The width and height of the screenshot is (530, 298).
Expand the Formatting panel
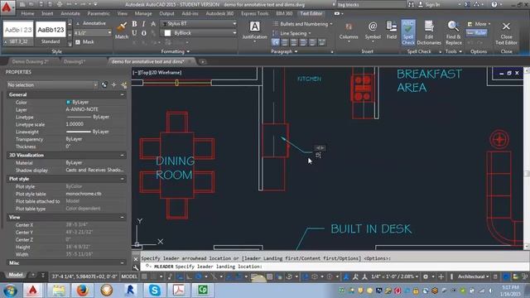pyautogui.click(x=175, y=51)
